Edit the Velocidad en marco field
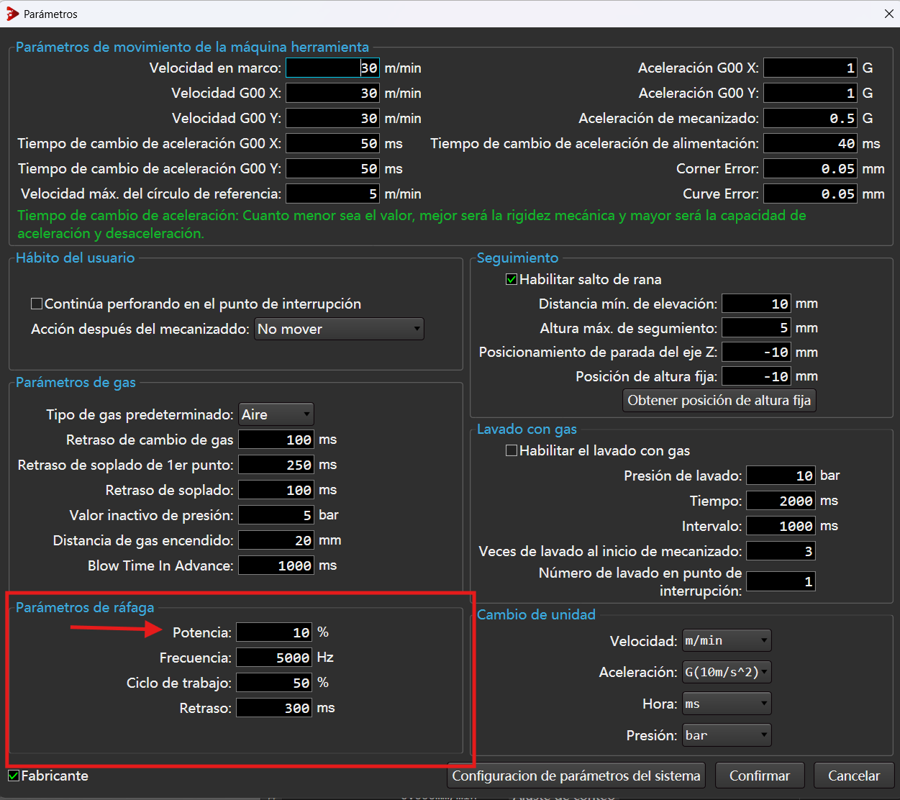Viewport: 900px width, 800px height. point(333,68)
